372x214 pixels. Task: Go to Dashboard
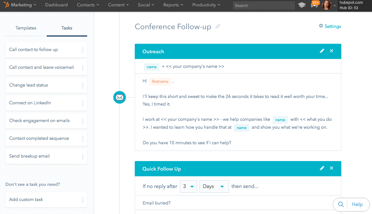(x=56, y=5)
